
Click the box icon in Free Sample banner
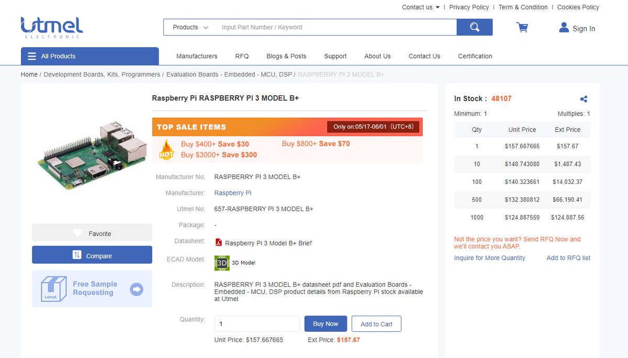[x=54, y=289]
